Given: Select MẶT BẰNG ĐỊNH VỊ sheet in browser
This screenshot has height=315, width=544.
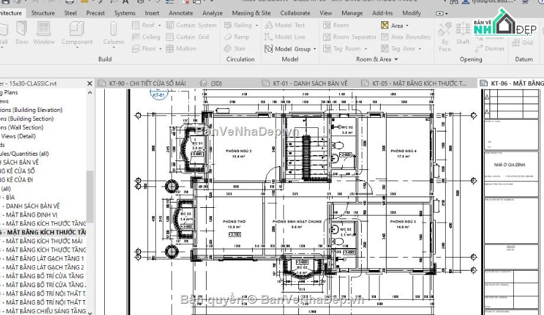Looking at the screenshot, I should coord(31,215).
